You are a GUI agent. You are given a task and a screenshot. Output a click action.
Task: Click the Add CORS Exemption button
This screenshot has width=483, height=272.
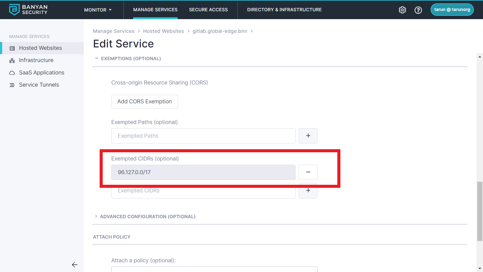pos(144,102)
